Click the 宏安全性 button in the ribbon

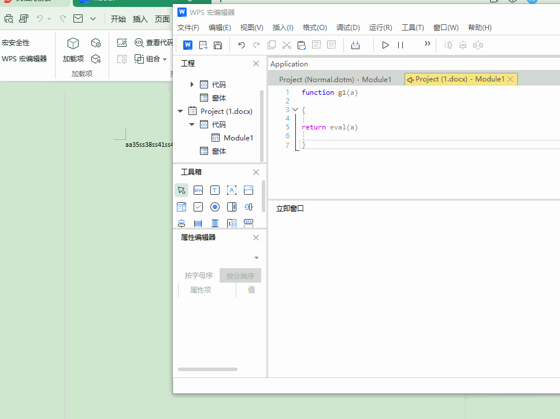click(16, 43)
